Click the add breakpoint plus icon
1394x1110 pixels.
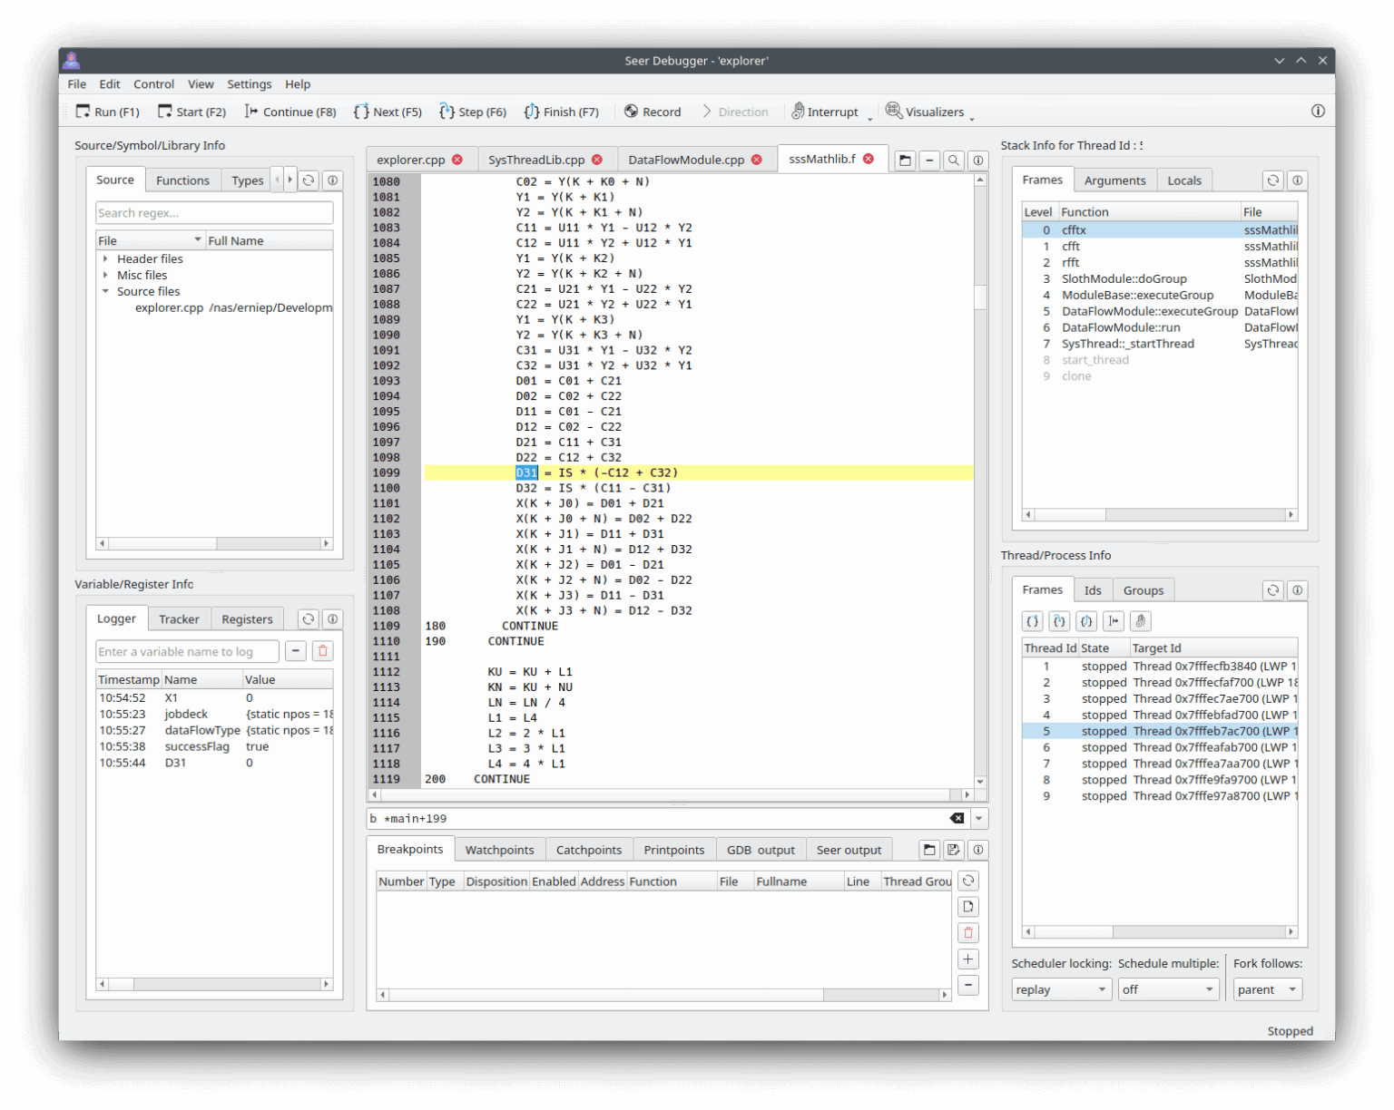[x=968, y=959]
